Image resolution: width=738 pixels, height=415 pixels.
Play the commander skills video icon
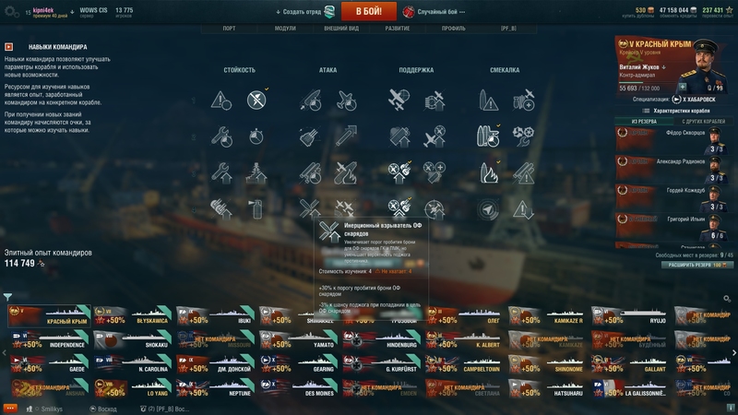tap(9, 47)
